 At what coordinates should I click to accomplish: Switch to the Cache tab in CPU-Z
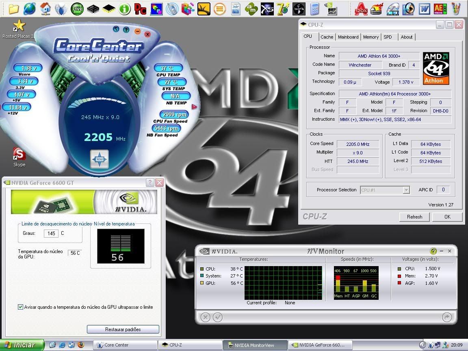[x=327, y=37]
